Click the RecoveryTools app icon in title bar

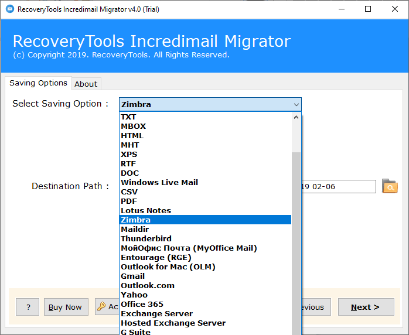10,9
